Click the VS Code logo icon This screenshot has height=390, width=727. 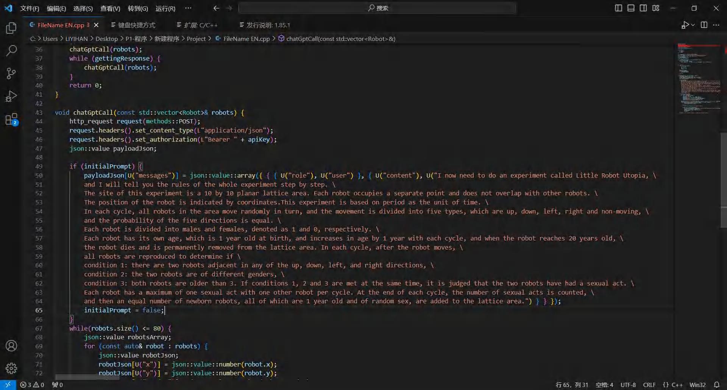8,8
